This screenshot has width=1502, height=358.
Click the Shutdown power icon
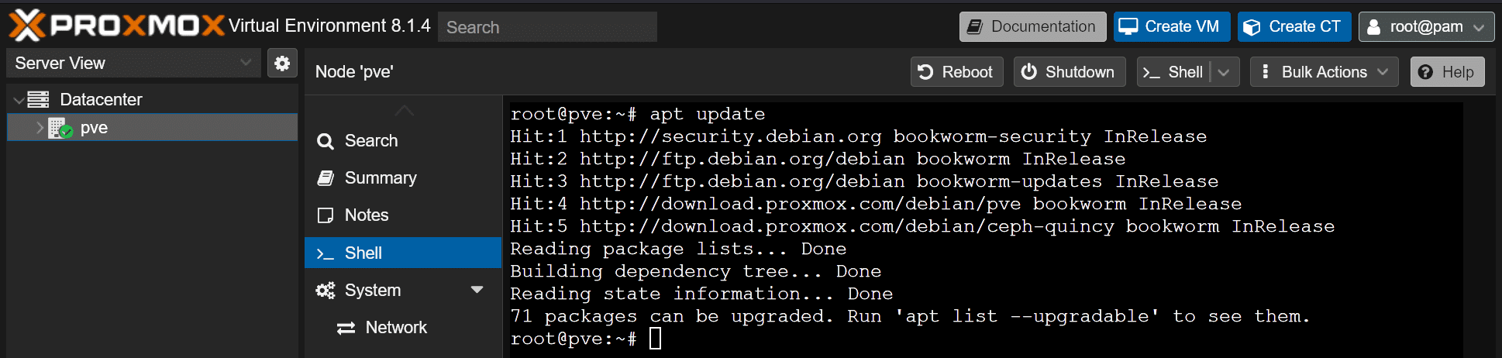tap(1028, 72)
